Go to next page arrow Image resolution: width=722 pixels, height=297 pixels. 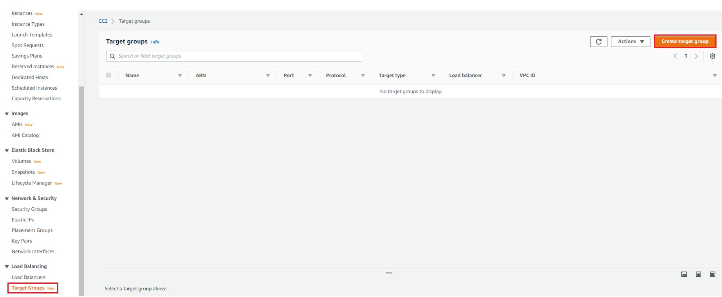point(696,56)
